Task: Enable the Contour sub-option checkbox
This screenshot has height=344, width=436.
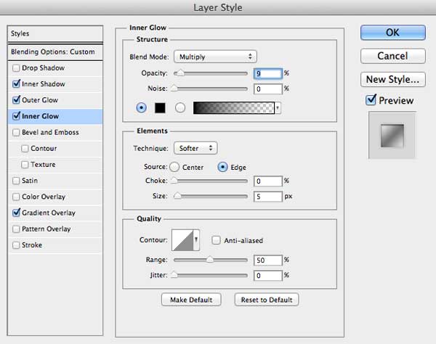Action: click(x=25, y=149)
